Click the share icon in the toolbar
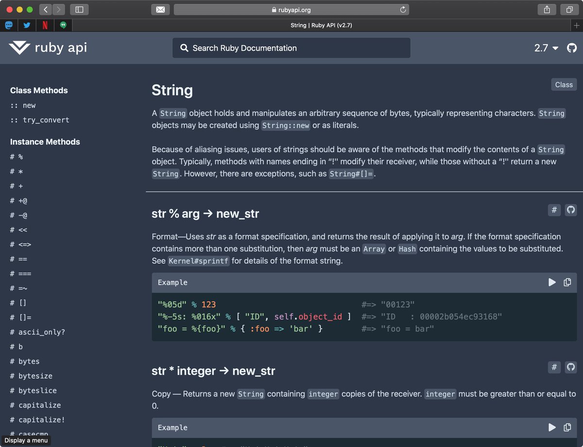The height and width of the screenshot is (447, 583). [x=546, y=9]
